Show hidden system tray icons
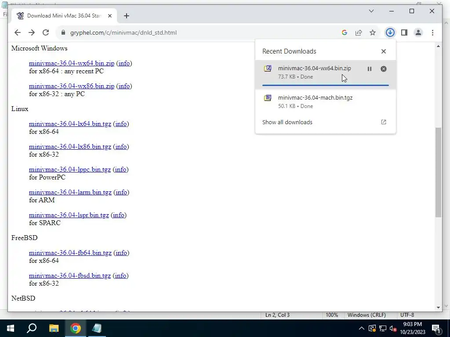 pos(362,328)
